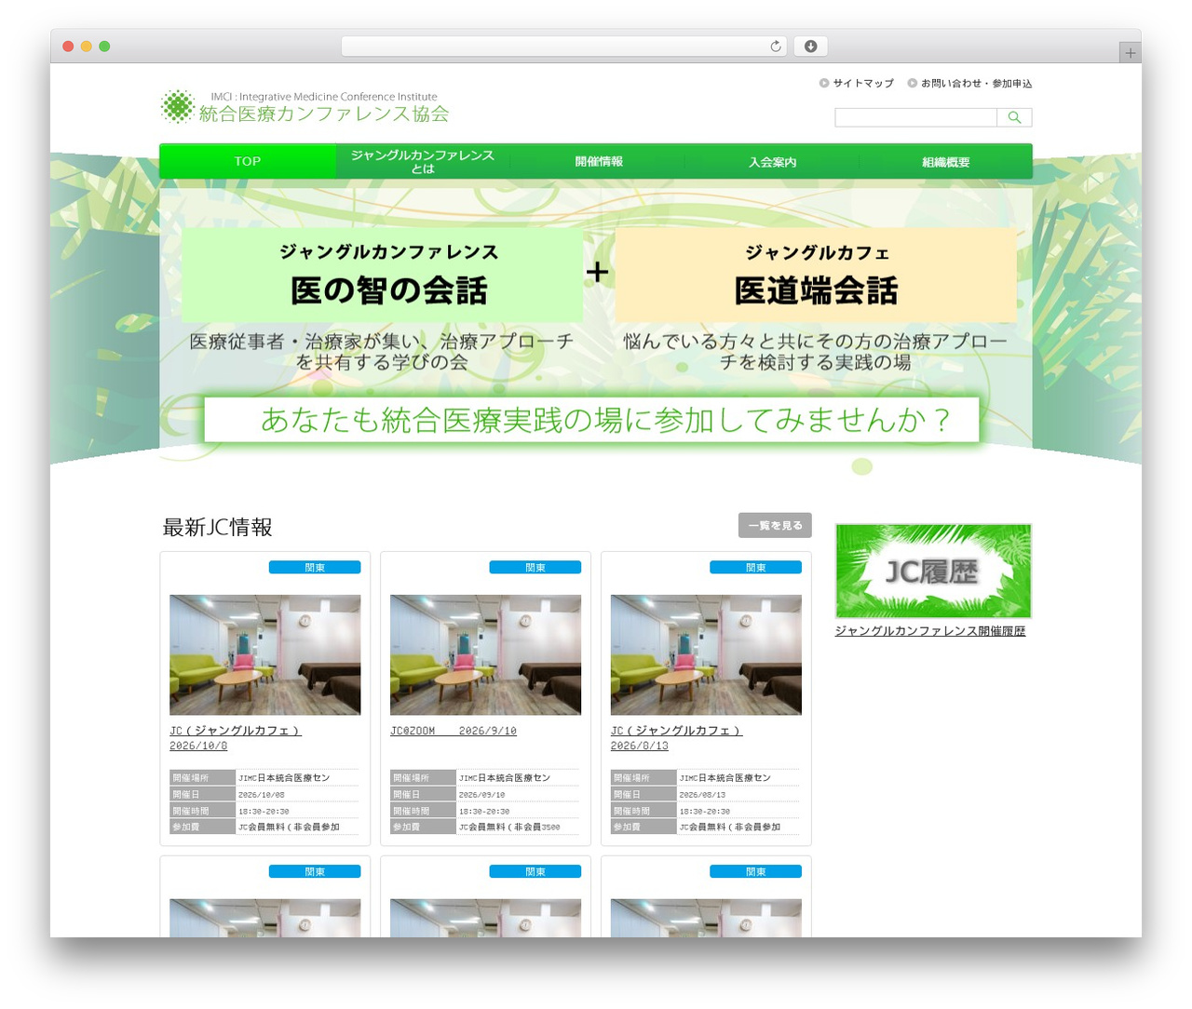The image size is (1192, 1009).
Task: Click the room photo on the 2026/8/13 card
Action: [706, 655]
